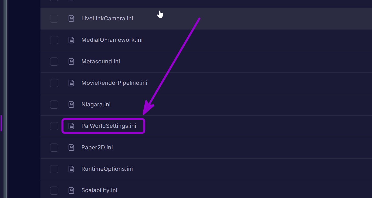Tick the checkbox for MediaIOFramework.ini

pos(54,40)
